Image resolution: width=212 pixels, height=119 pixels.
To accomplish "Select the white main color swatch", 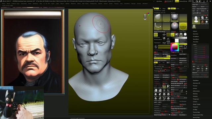I will (x=177, y=40).
